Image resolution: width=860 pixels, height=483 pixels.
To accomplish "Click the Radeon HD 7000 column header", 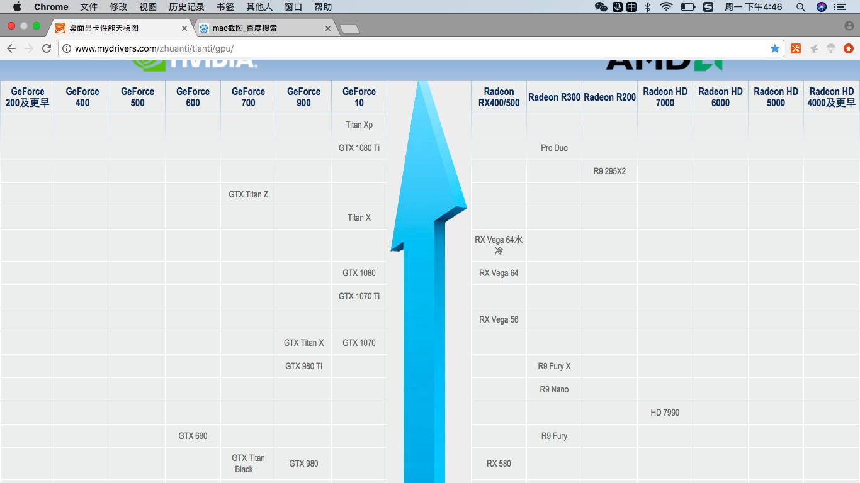I will click(665, 97).
